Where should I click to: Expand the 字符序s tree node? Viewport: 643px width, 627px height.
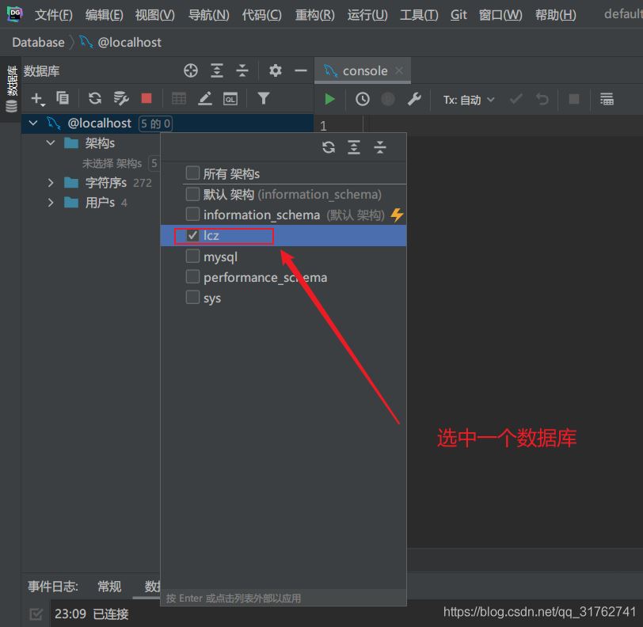(51, 183)
